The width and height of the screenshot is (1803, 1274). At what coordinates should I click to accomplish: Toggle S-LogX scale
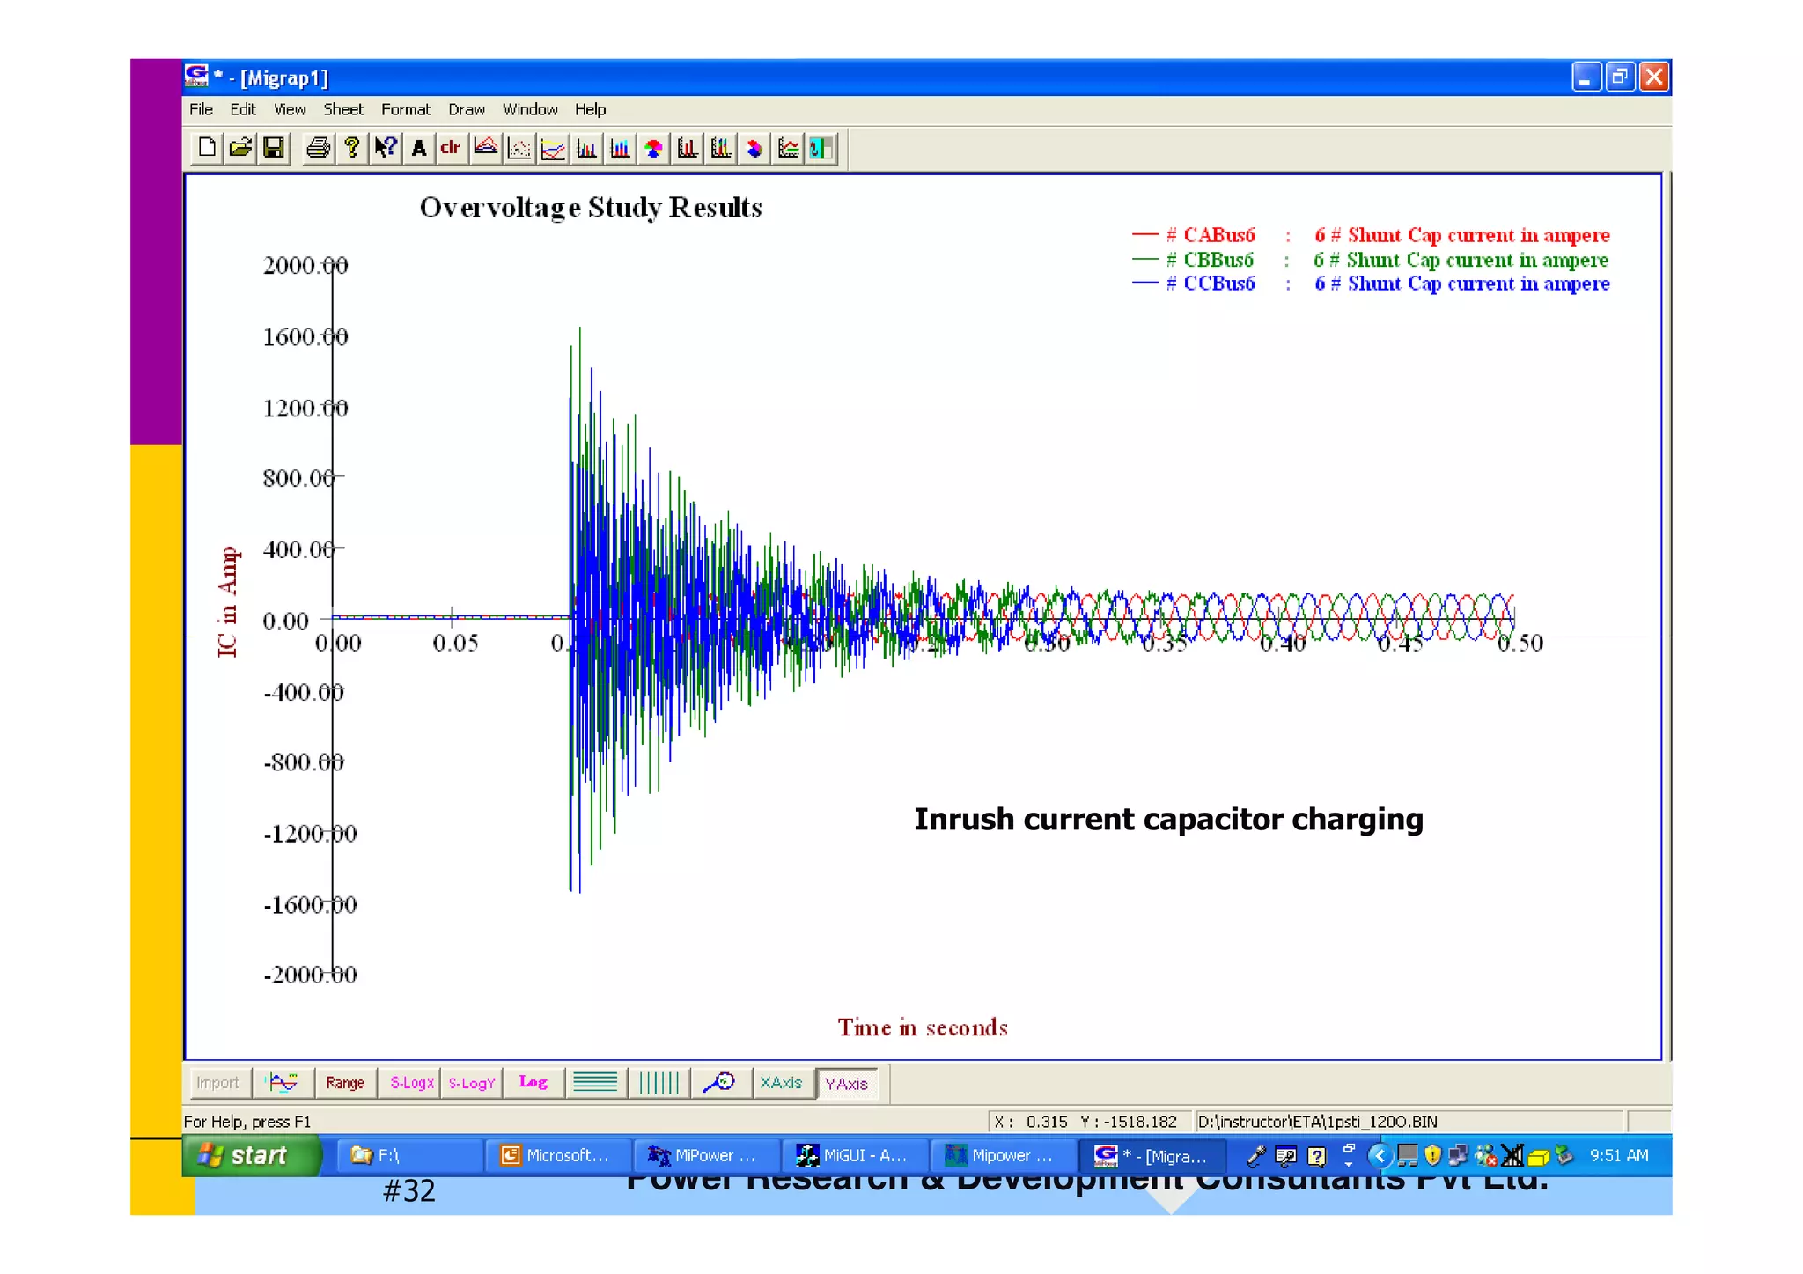pos(411,1082)
